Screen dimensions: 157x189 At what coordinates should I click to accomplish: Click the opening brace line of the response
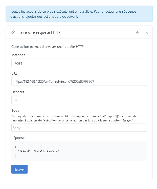tap(16, 147)
